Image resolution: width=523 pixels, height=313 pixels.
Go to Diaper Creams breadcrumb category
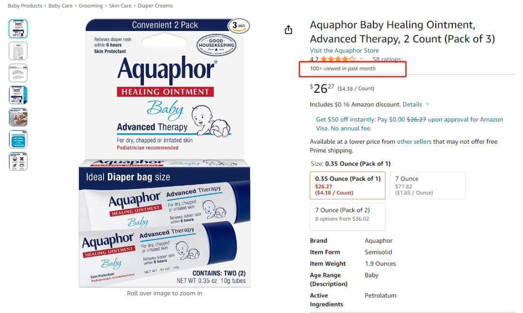tap(155, 6)
